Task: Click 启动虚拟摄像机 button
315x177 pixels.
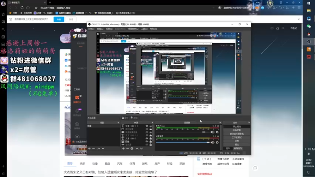Action: 237,134
